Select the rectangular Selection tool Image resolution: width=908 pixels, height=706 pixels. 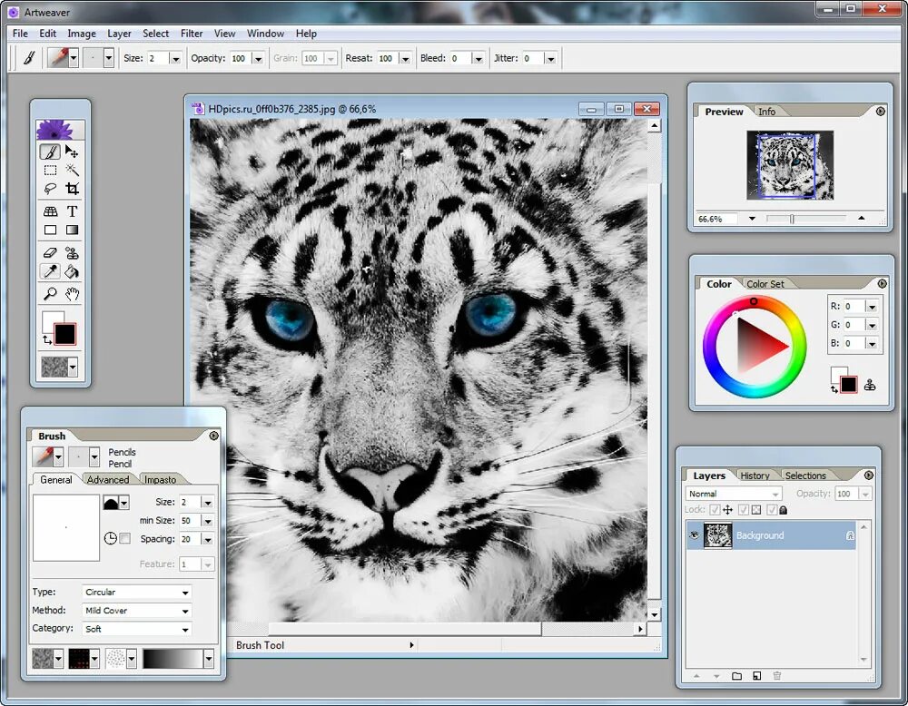click(50, 170)
